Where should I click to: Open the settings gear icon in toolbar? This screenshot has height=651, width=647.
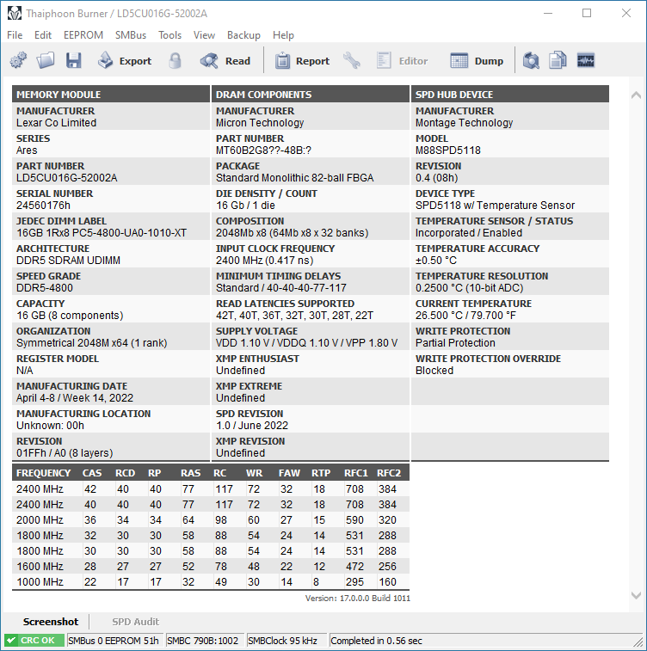coord(18,60)
